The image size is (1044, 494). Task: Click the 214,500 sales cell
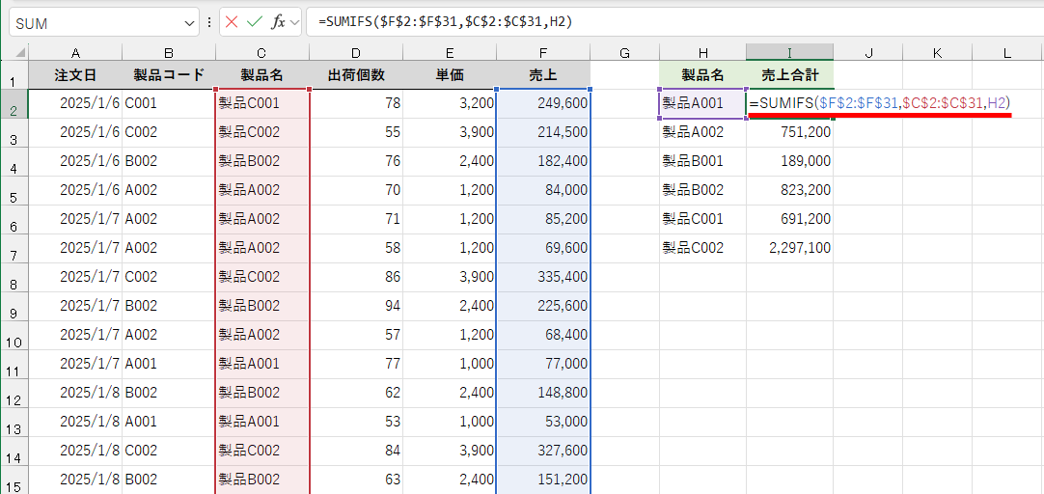[543, 132]
